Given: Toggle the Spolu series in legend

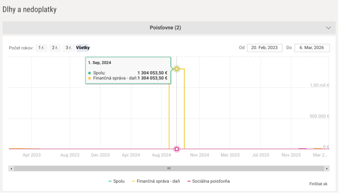Looking at the screenshot, I should (117, 181).
